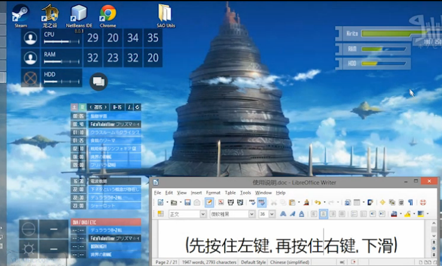Open the paragraph style 正文 dropdown
The image size is (442, 266).
pos(203,214)
